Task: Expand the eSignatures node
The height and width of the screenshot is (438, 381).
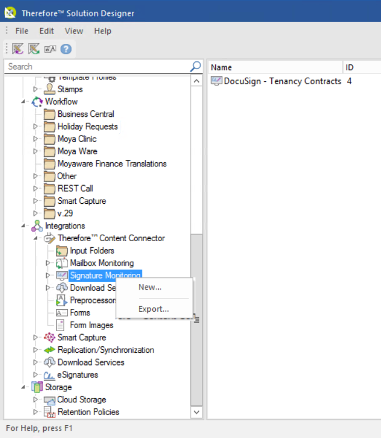Action: coord(36,374)
